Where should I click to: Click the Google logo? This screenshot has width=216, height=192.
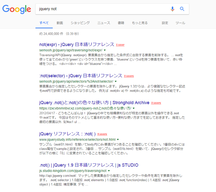point(17,9)
